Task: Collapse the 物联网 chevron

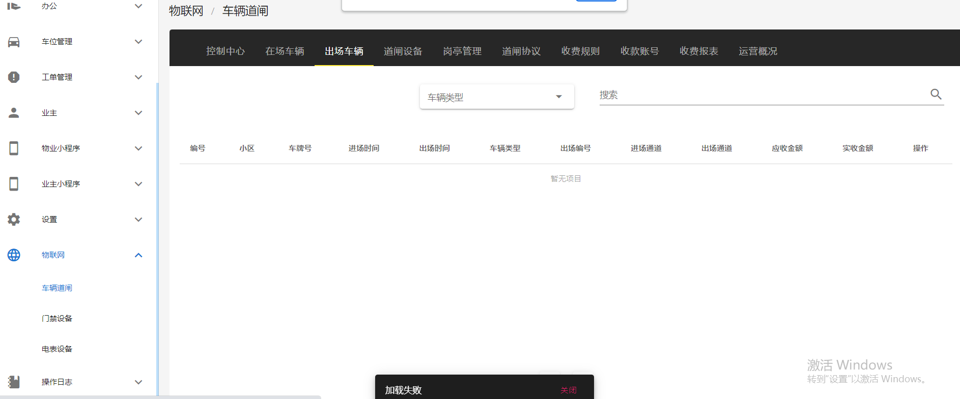Action: click(x=138, y=255)
